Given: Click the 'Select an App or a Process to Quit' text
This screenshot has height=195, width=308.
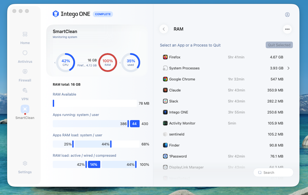Looking at the screenshot, I should [x=190, y=45].
